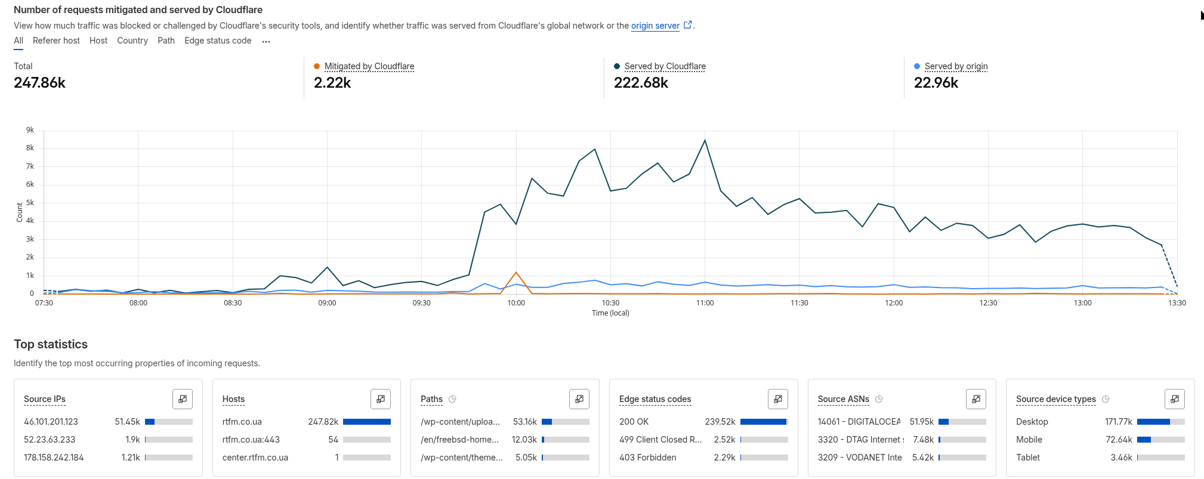Click clock icon beside Source device types

1106,399
